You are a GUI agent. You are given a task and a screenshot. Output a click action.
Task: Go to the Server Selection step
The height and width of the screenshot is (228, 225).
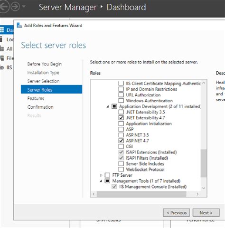point(43,81)
